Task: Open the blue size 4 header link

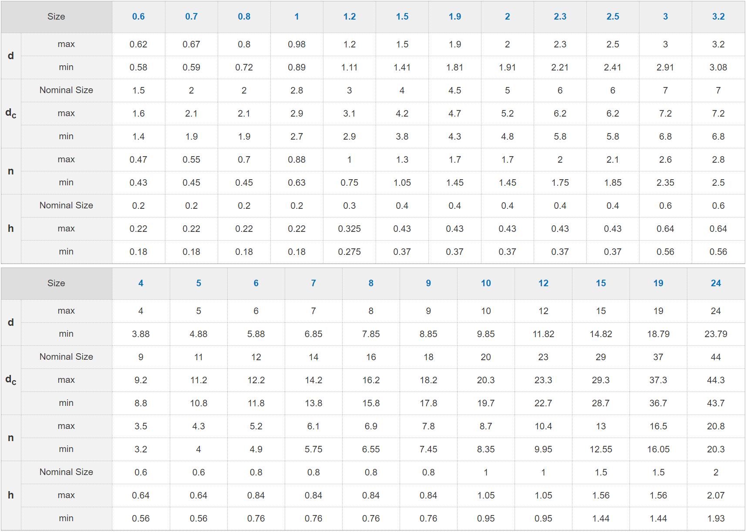Action: (x=141, y=283)
